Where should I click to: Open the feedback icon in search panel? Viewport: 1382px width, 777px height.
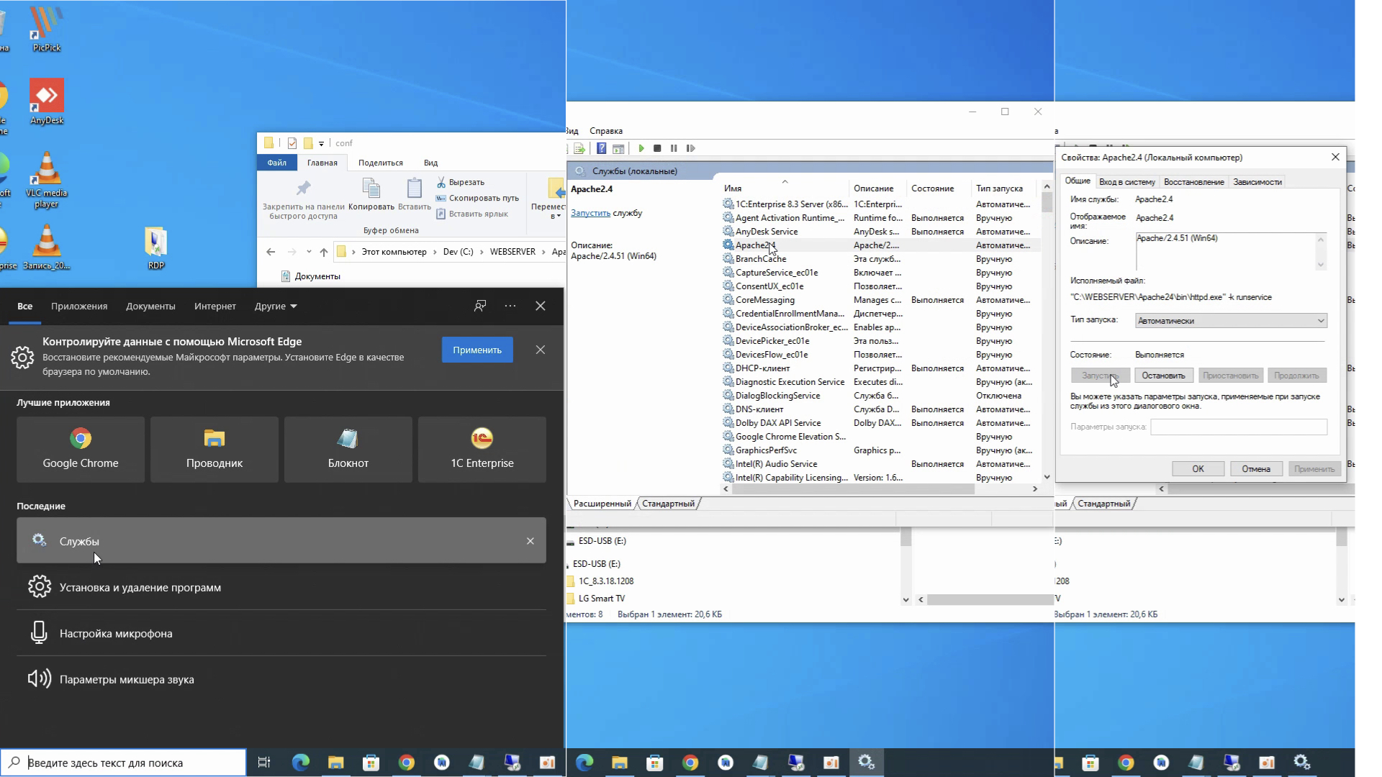coord(480,306)
